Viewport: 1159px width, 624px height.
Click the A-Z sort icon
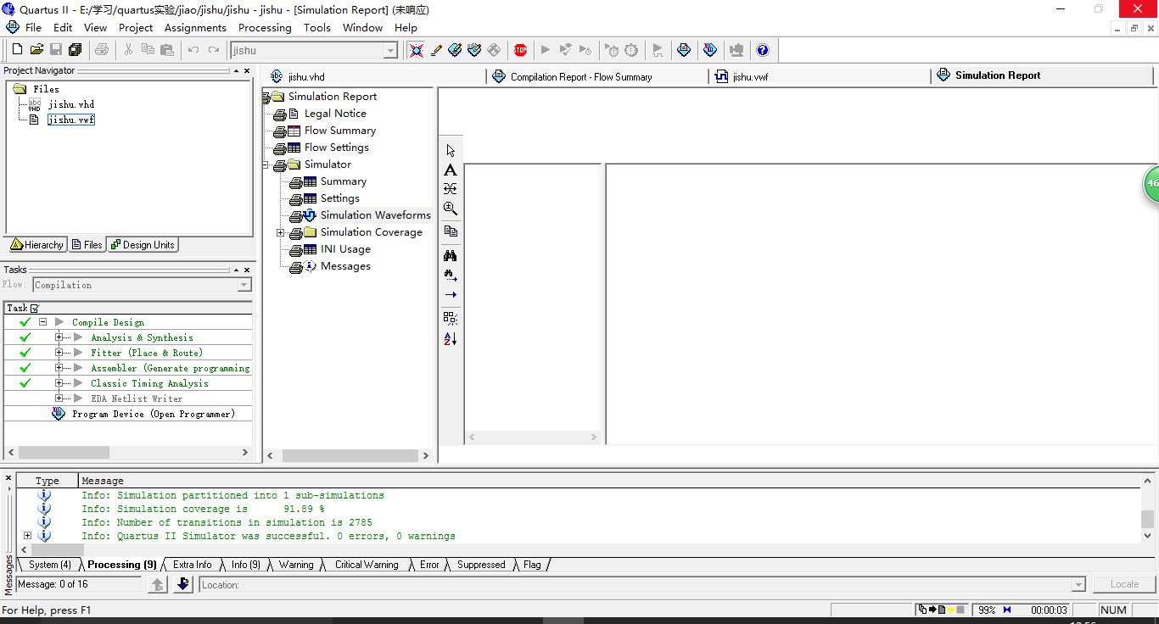point(451,339)
